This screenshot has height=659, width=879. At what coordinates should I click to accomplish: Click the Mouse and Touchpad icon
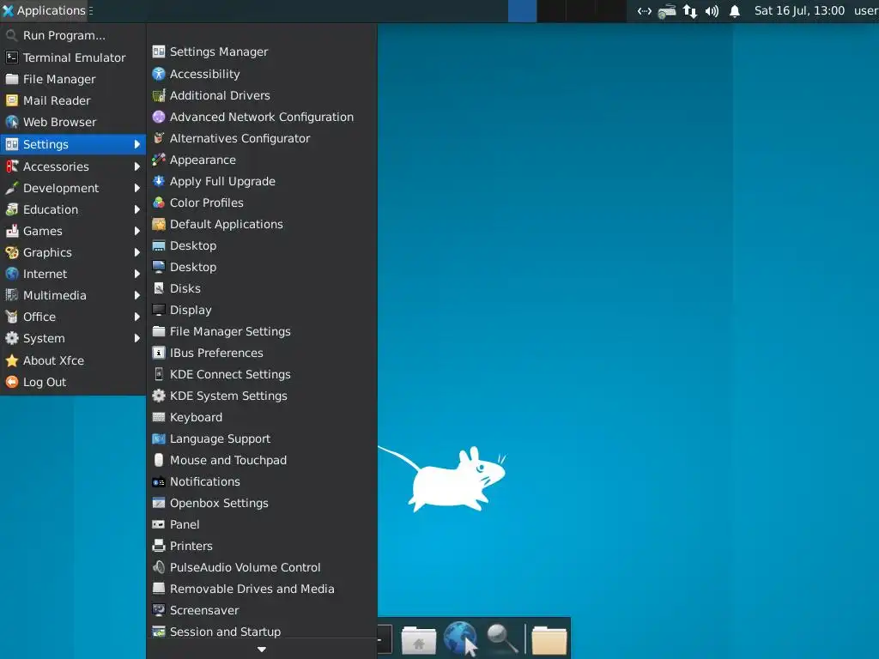click(159, 460)
